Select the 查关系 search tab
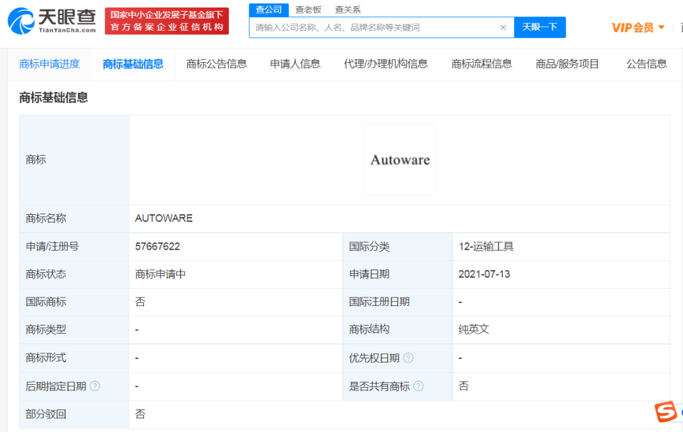683x432 pixels. click(x=348, y=10)
